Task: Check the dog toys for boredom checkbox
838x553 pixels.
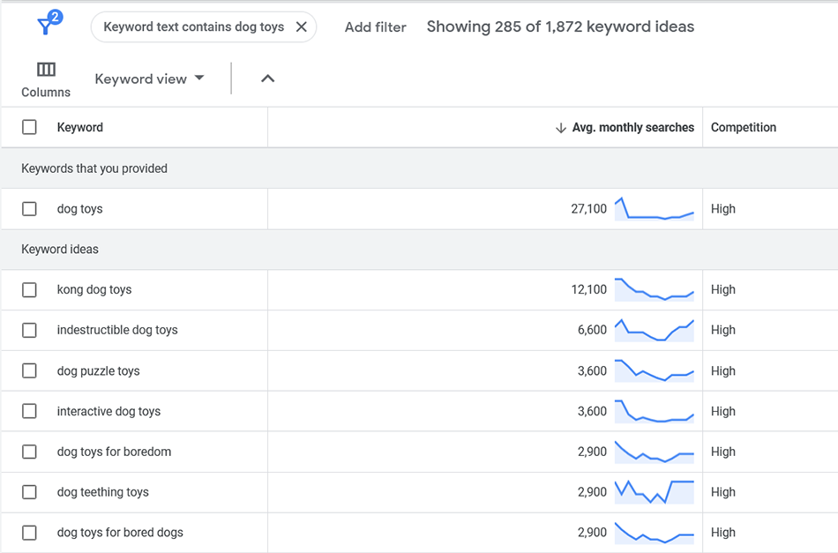Action: (29, 452)
